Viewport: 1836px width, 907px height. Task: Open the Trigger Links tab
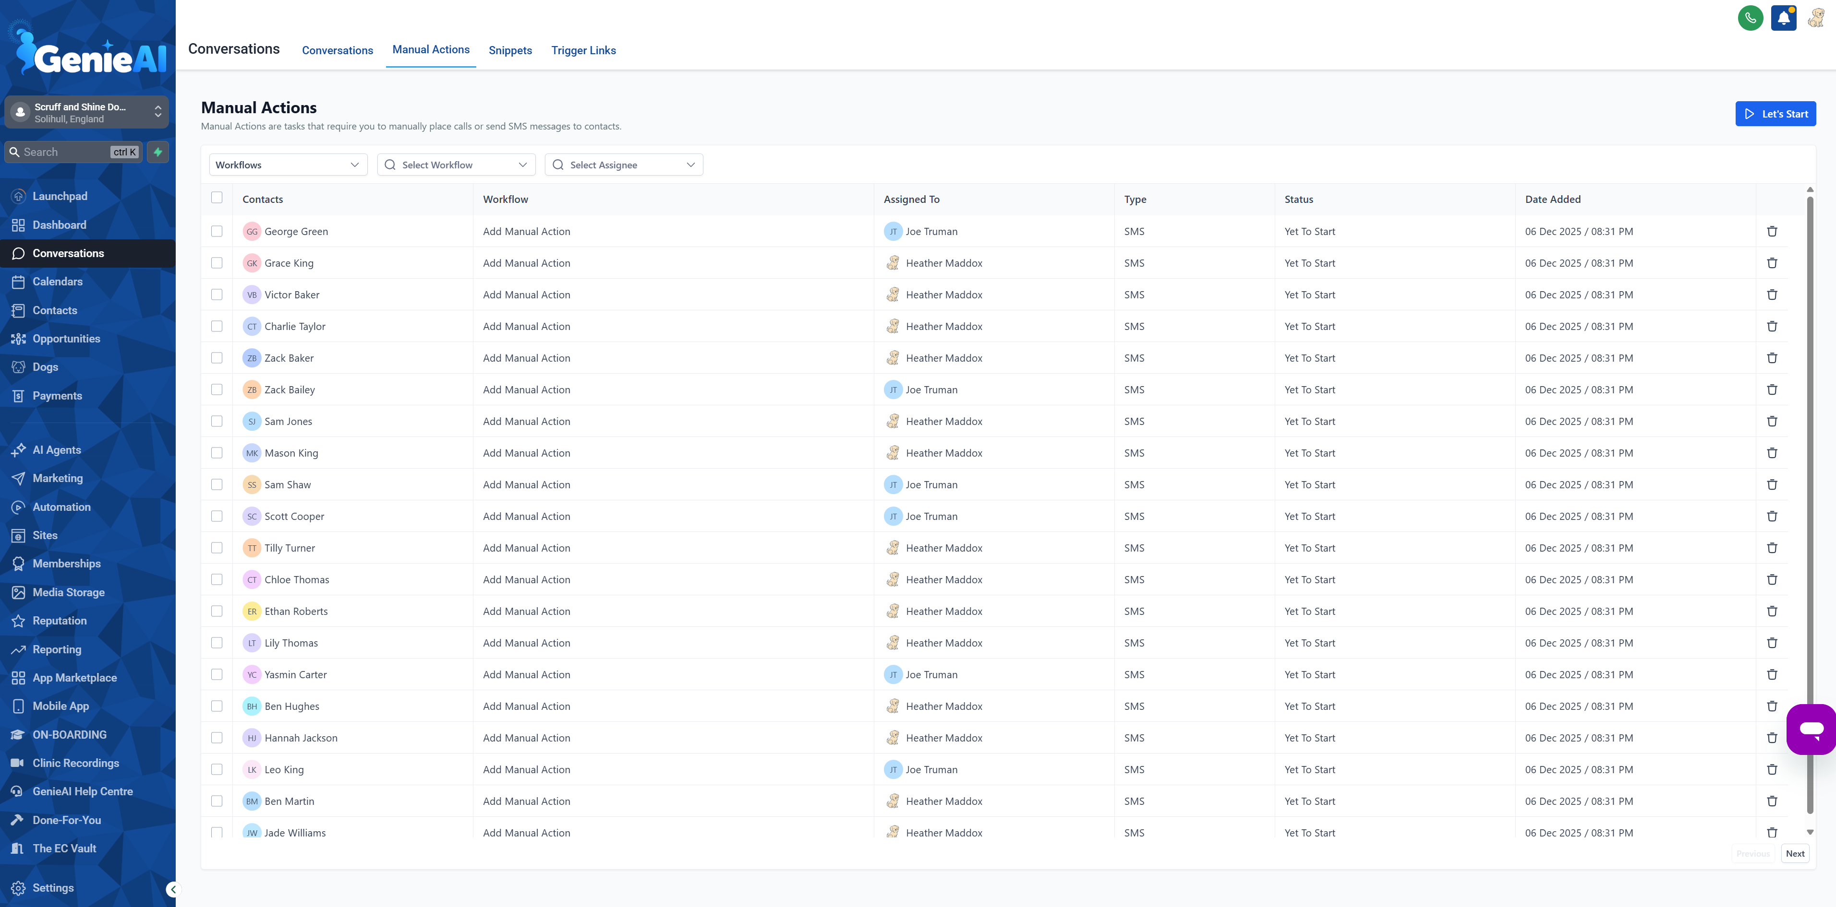tap(583, 50)
